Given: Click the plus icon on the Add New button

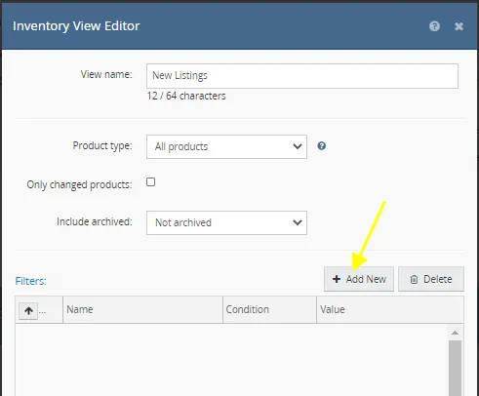Looking at the screenshot, I should pos(337,279).
